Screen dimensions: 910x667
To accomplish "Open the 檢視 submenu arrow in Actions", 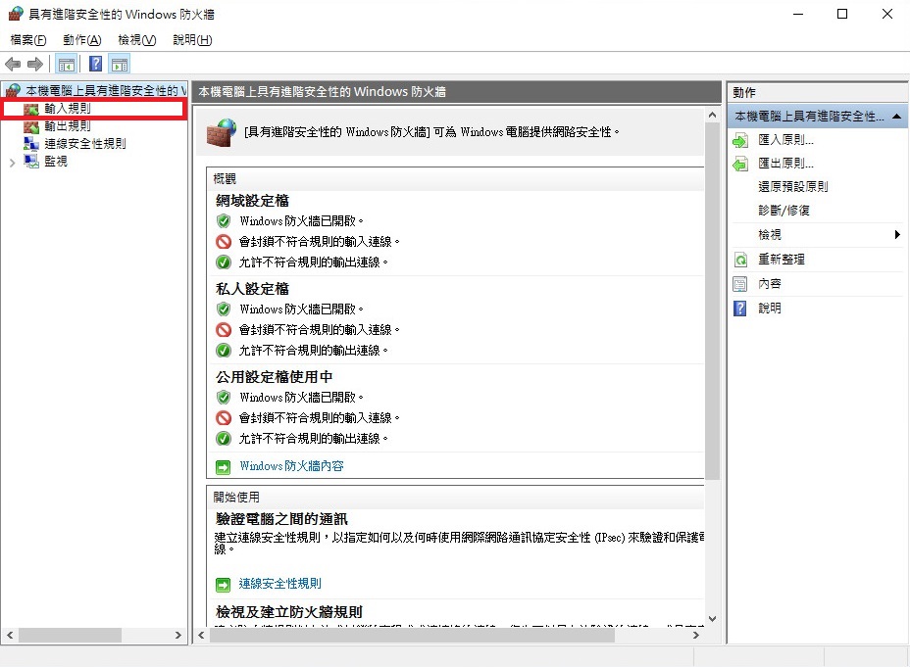I will point(897,235).
